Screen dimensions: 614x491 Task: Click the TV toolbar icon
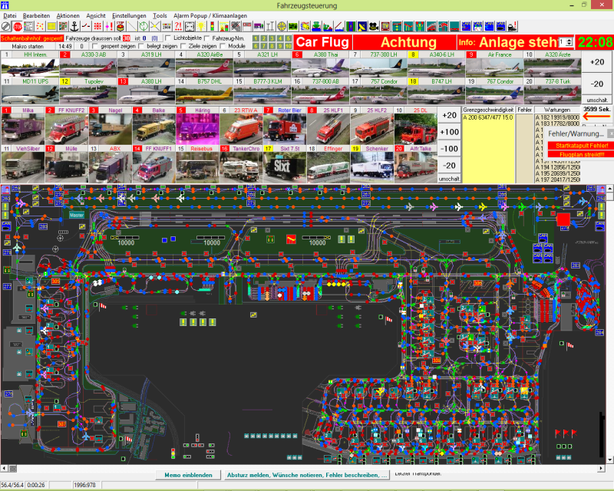coord(385,27)
